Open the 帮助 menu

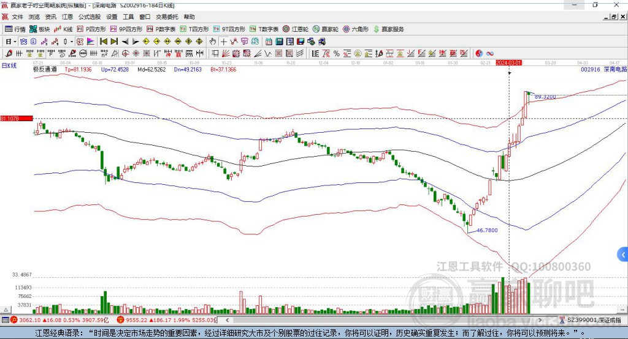tap(189, 17)
